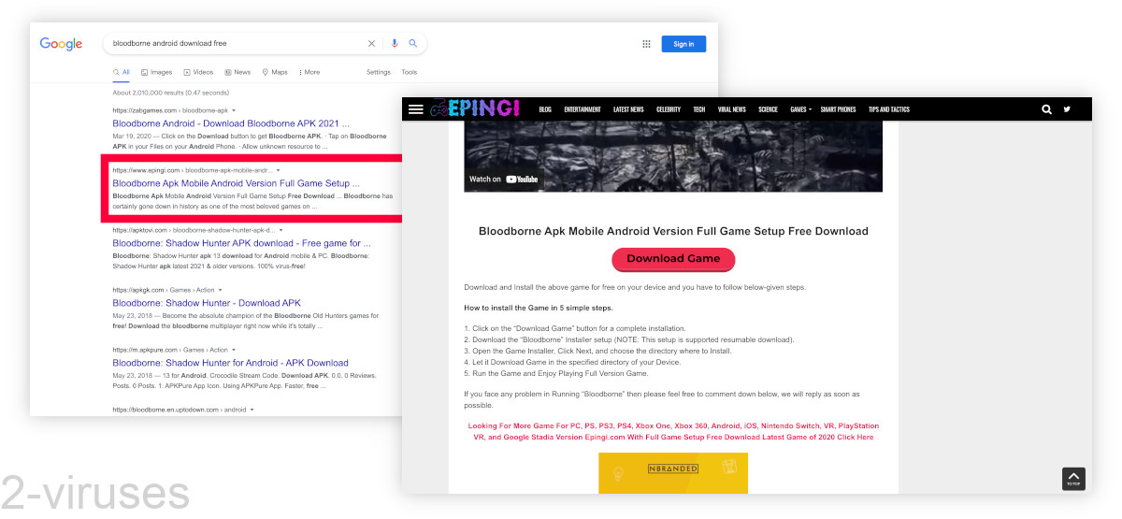Focus the Google search input field
The height and width of the screenshot is (519, 1122).
pyautogui.click(x=237, y=44)
